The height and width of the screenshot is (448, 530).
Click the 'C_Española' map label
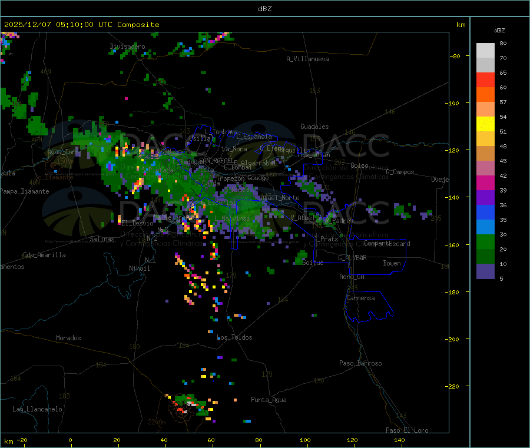click(x=254, y=137)
